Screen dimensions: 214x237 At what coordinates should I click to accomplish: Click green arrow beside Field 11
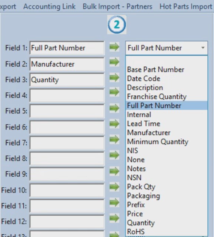pyautogui.click(x=114, y=203)
